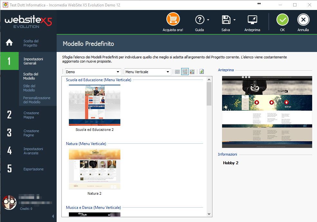Open the Menu Verticale dropdown
The image size is (317, 222).
[147, 72]
